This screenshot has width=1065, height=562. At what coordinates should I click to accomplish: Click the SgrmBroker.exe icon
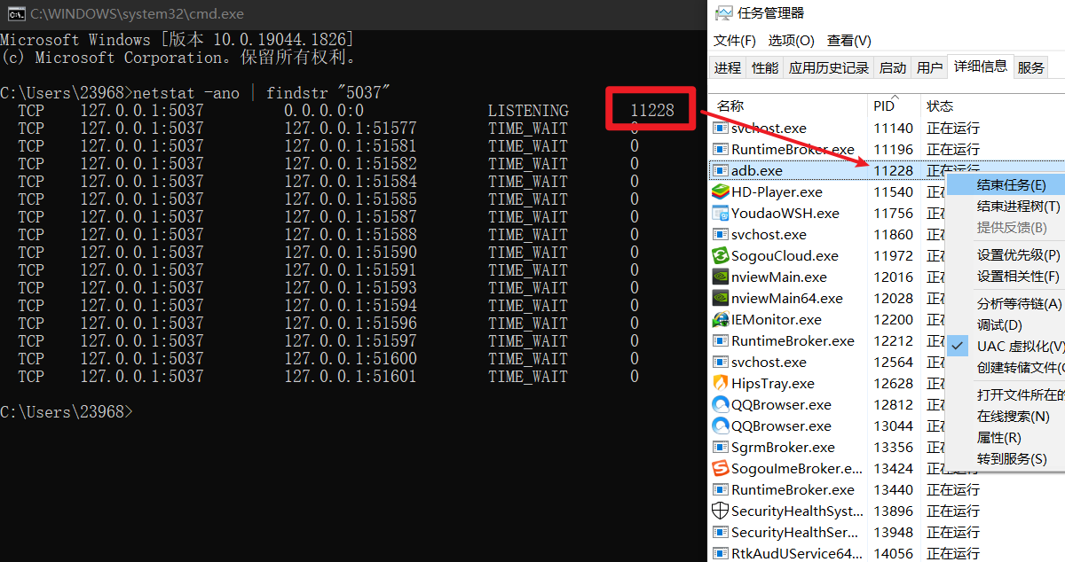[x=721, y=447]
